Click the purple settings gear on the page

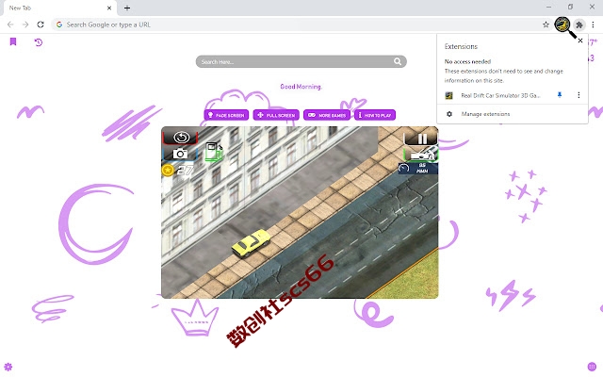[x=8, y=367]
